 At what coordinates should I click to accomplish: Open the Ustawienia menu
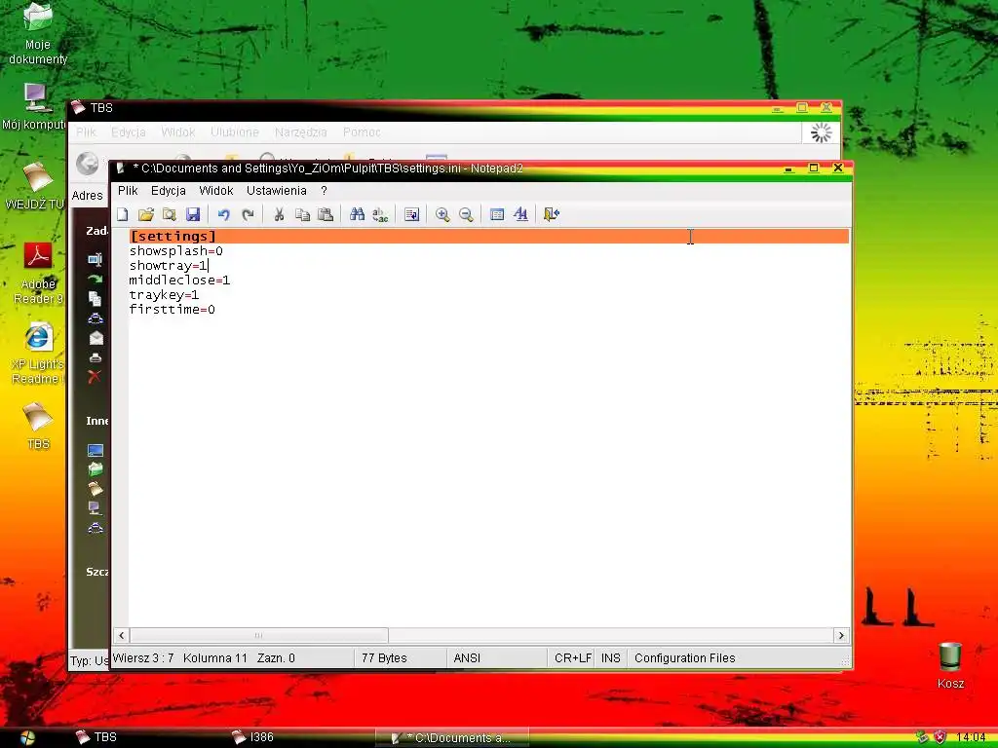pos(276,190)
